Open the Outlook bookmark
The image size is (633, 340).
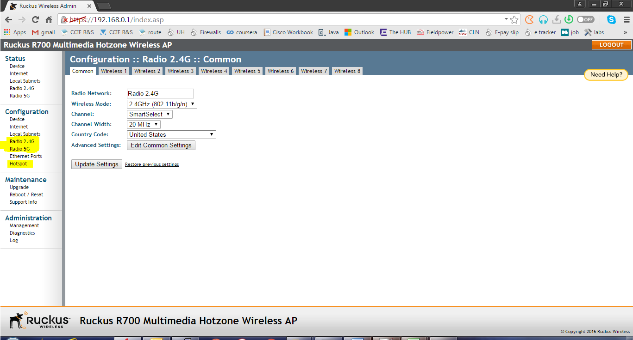pos(363,32)
